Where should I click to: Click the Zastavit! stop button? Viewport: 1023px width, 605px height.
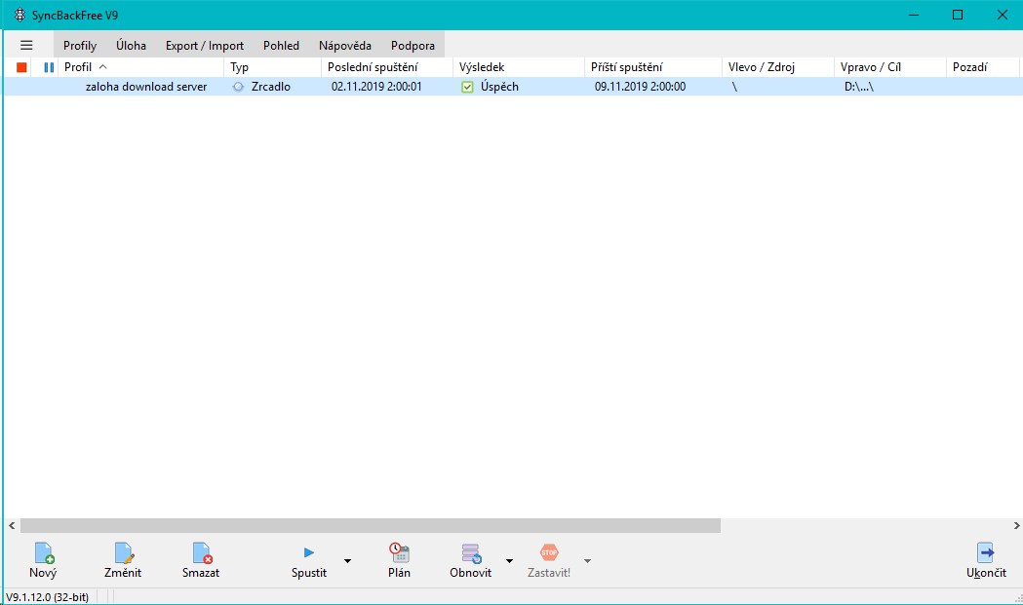tap(549, 560)
